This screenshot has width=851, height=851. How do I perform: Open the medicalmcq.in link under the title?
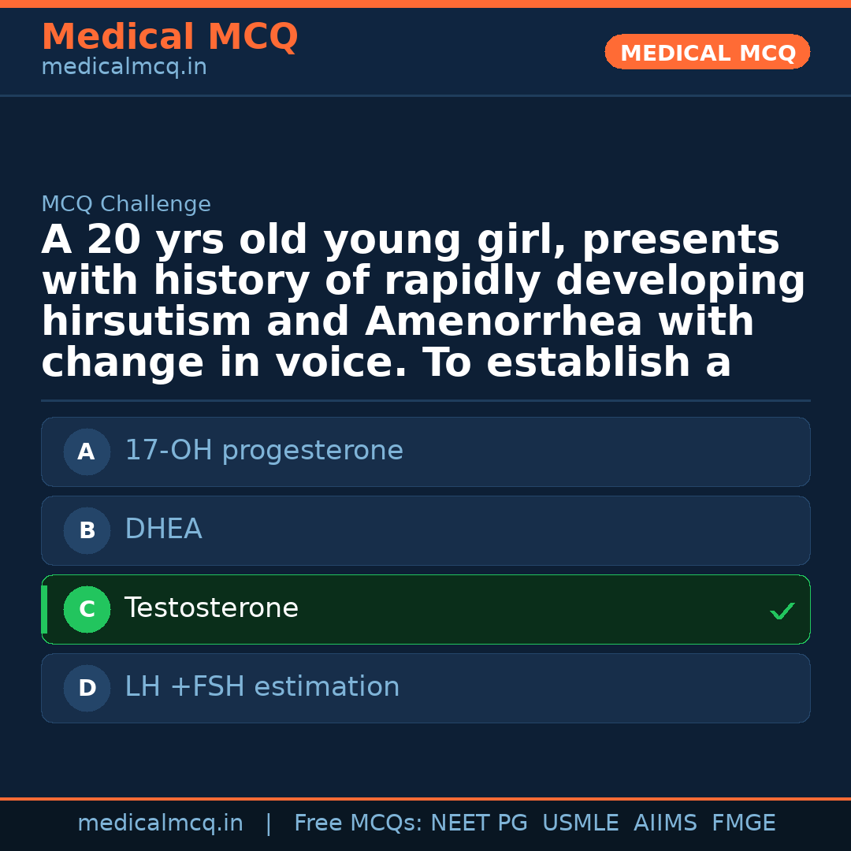pyautogui.click(x=124, y=67)
